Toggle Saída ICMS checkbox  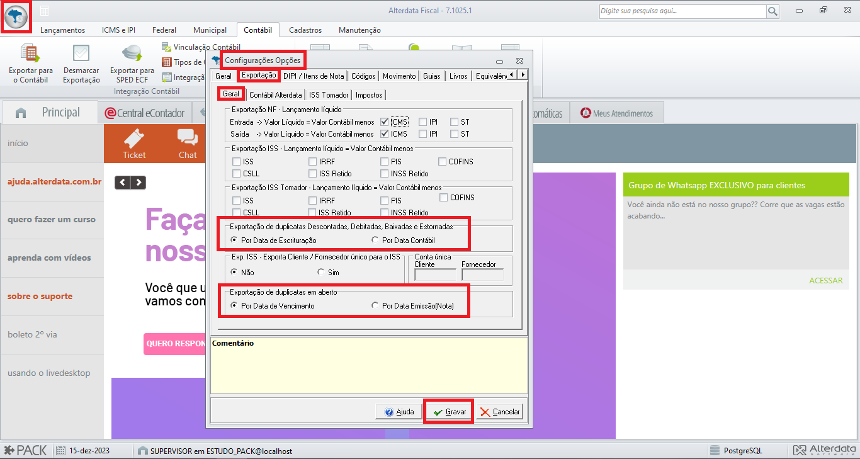tap(385, 134)
